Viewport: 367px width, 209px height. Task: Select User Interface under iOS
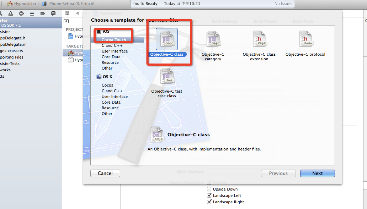(x=115, y=51)
